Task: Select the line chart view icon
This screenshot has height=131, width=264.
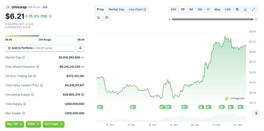Action: coord(99,17)
